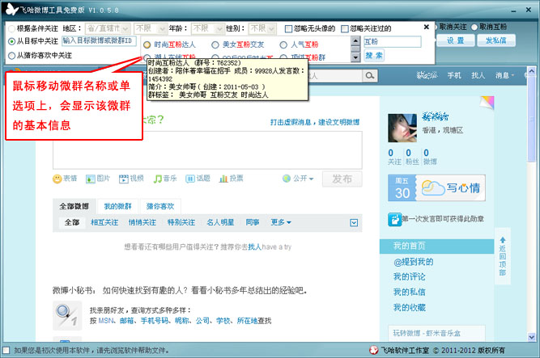The height and width of the screenshot is (358, 540).
Task: Click the user profile avatar photo
Action: [402, 128]
